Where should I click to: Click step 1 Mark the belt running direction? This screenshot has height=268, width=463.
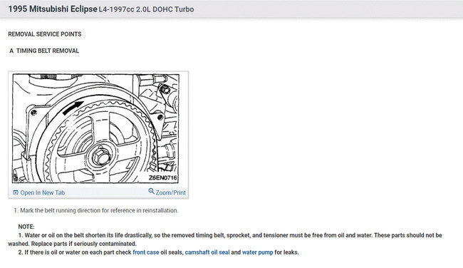[x=96, y=210]
